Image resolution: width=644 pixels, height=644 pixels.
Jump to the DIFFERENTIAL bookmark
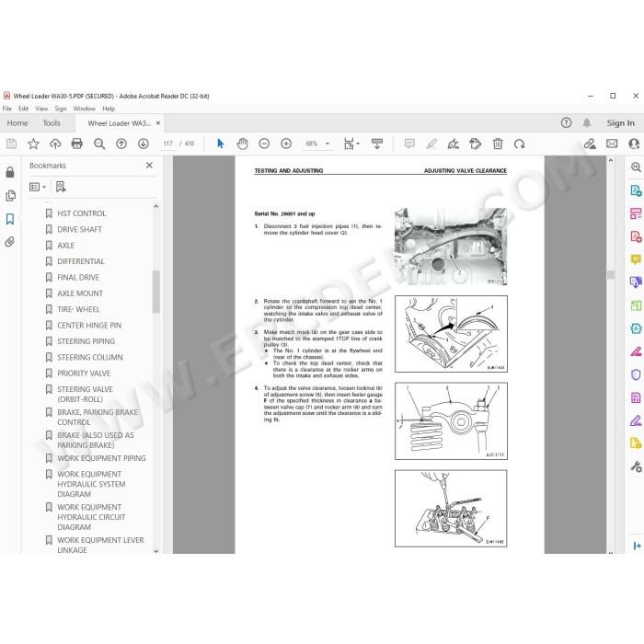coord(81,261)
